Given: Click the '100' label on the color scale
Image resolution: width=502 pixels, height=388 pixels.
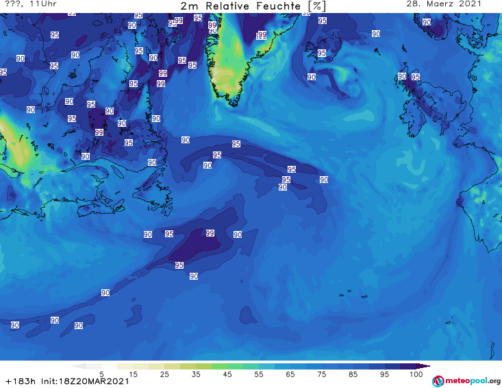Looking at the screenshot, I should pyautogui.click(x=416, y=374).
